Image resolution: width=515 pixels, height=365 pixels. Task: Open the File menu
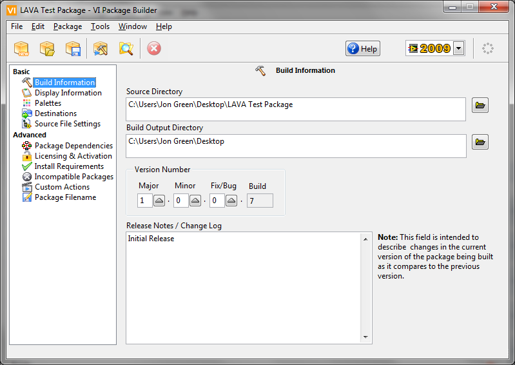[x=17, y=26]
